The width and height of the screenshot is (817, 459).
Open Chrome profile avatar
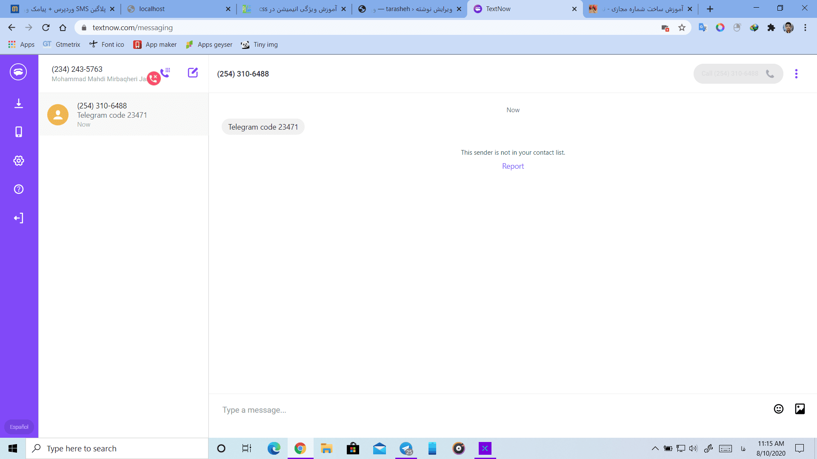point(788,28)
